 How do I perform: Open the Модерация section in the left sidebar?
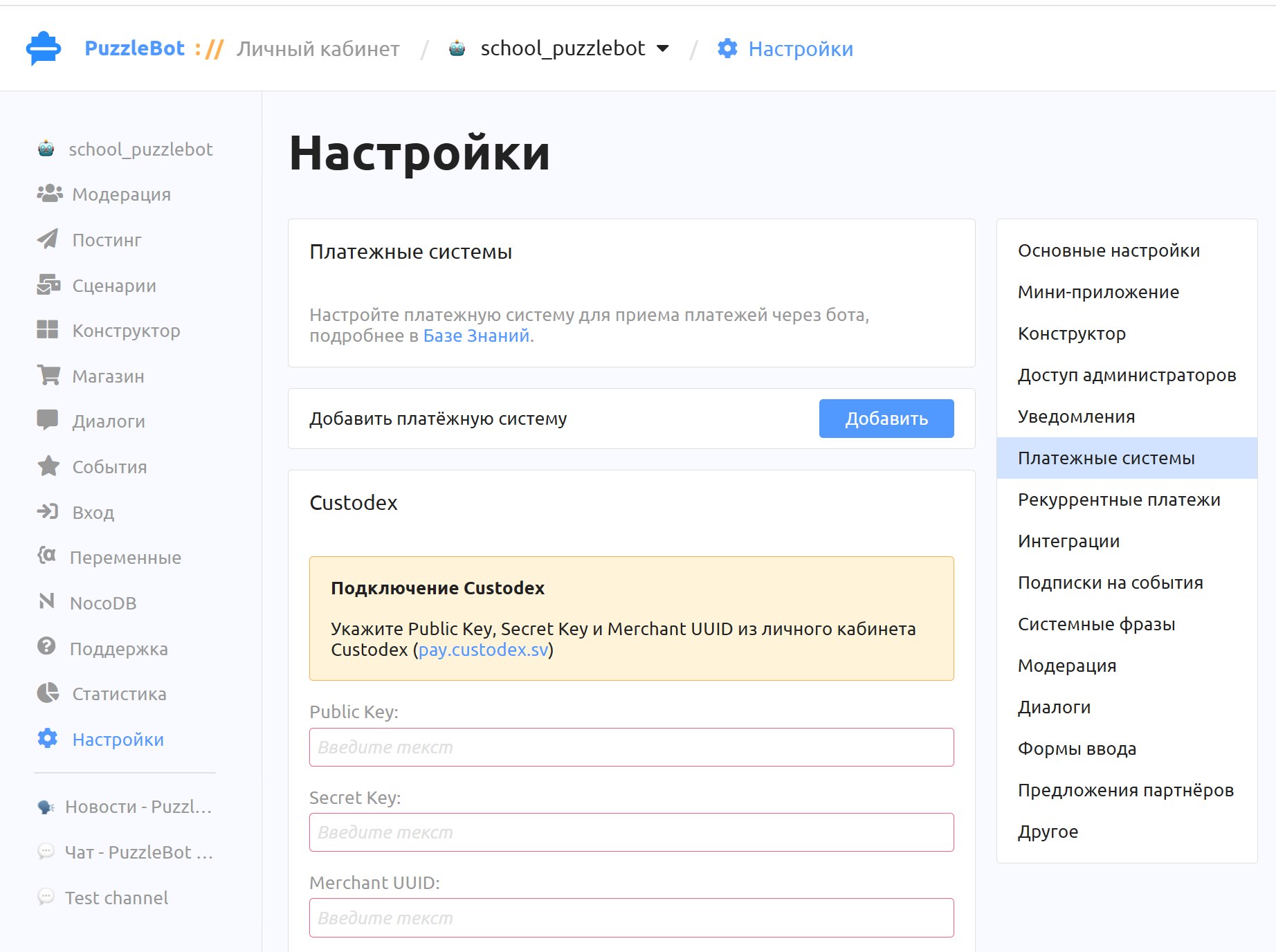[122, 194]
